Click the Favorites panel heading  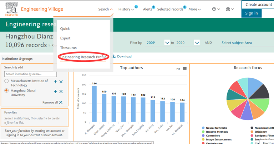10,112
